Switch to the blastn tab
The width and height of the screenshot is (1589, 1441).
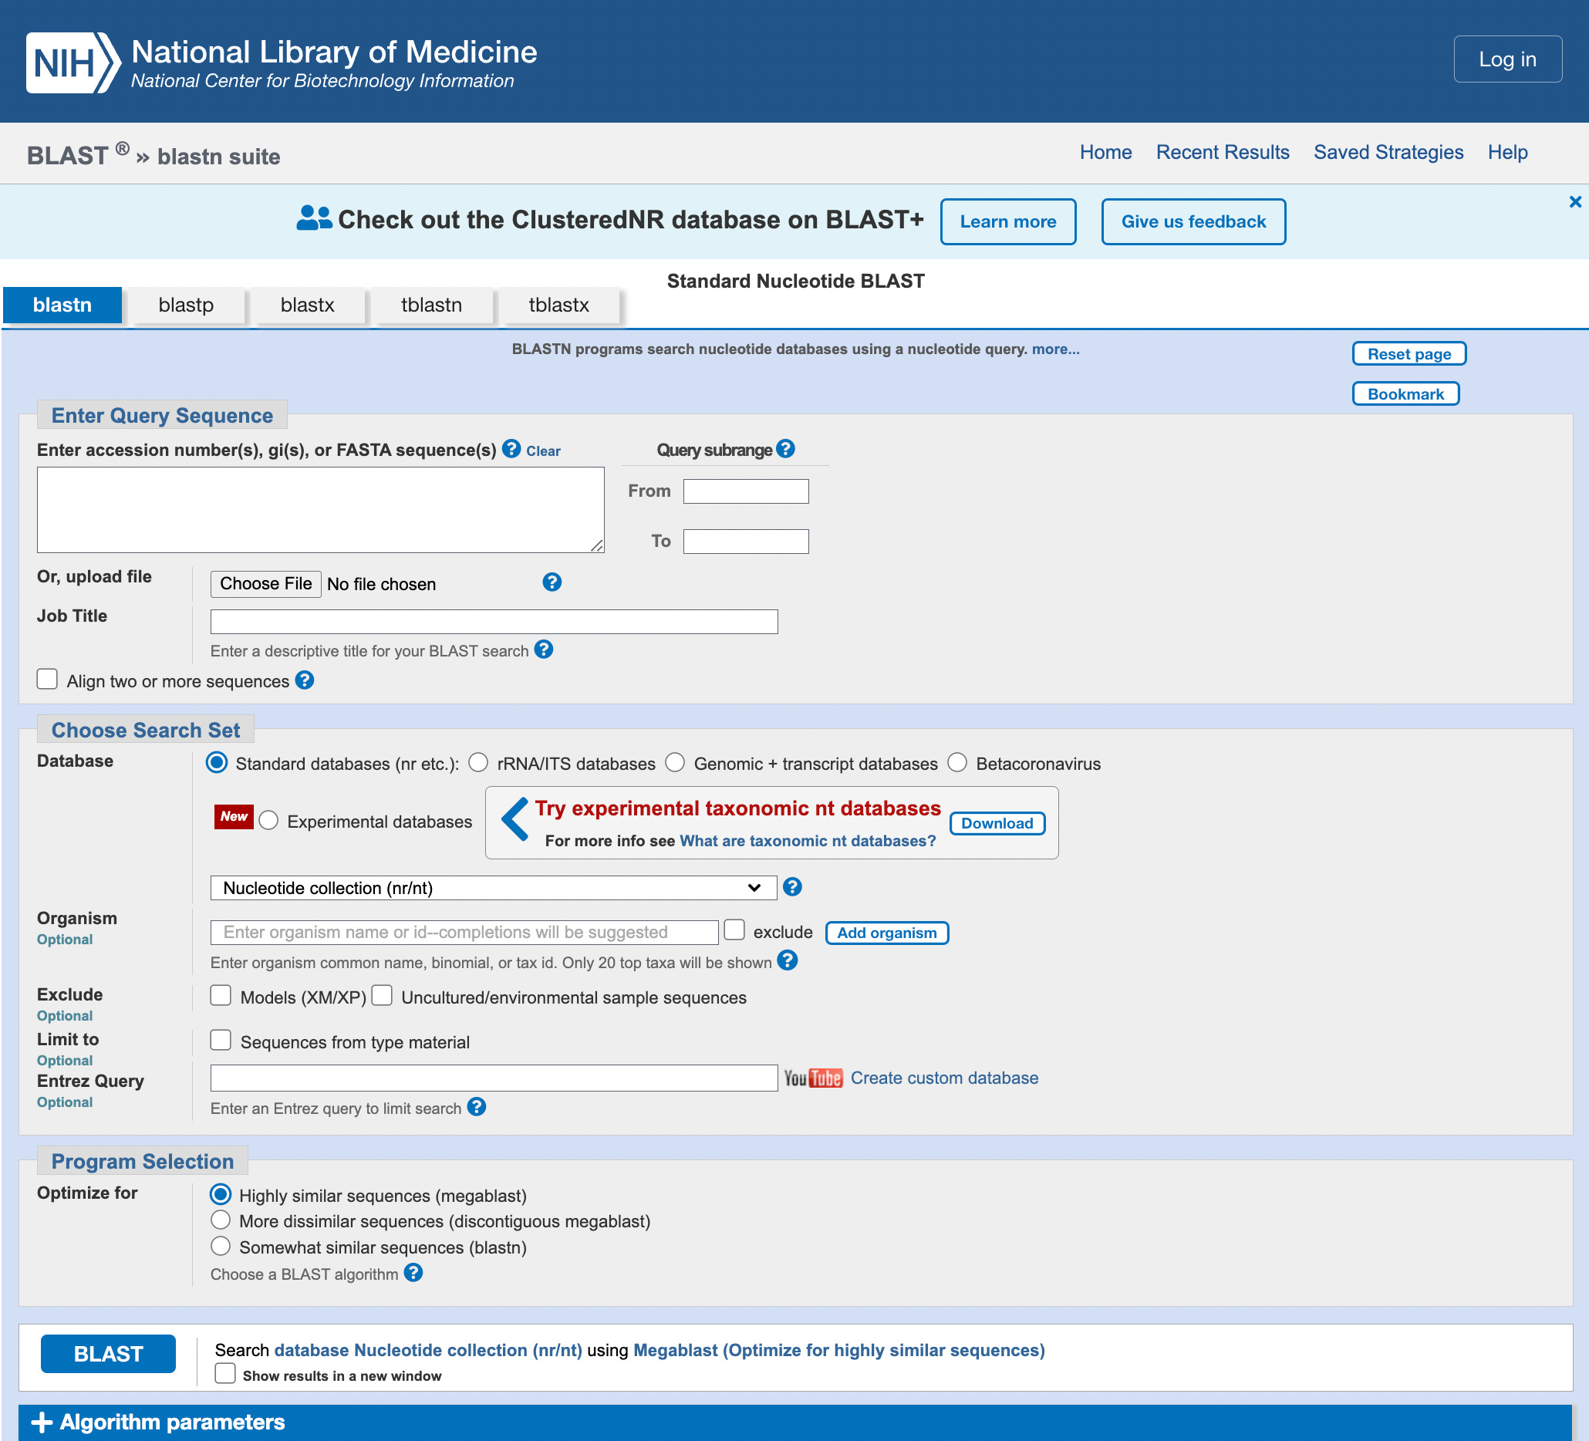pyautogui.click(x=62, y=305)
